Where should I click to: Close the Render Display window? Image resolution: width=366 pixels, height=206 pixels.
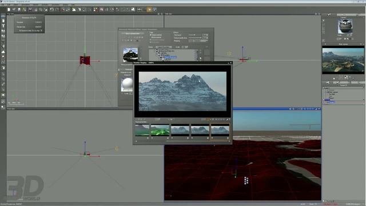(x=231, y=62)
